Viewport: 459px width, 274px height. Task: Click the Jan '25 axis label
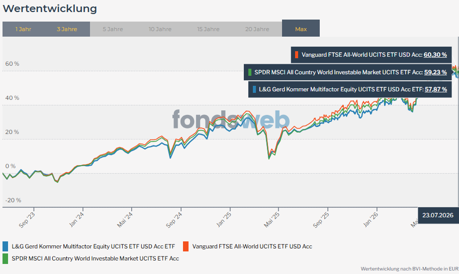click(224, 219)
